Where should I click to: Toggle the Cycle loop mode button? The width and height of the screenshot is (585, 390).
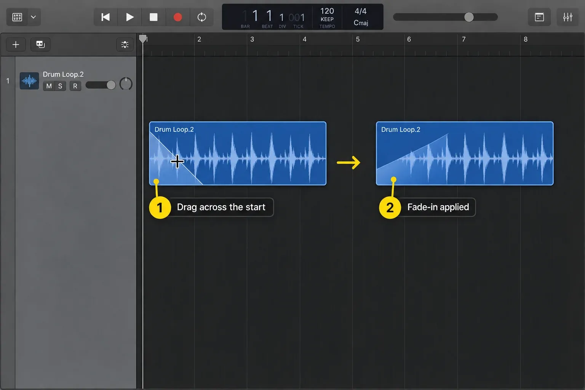[x=201, y=17]
